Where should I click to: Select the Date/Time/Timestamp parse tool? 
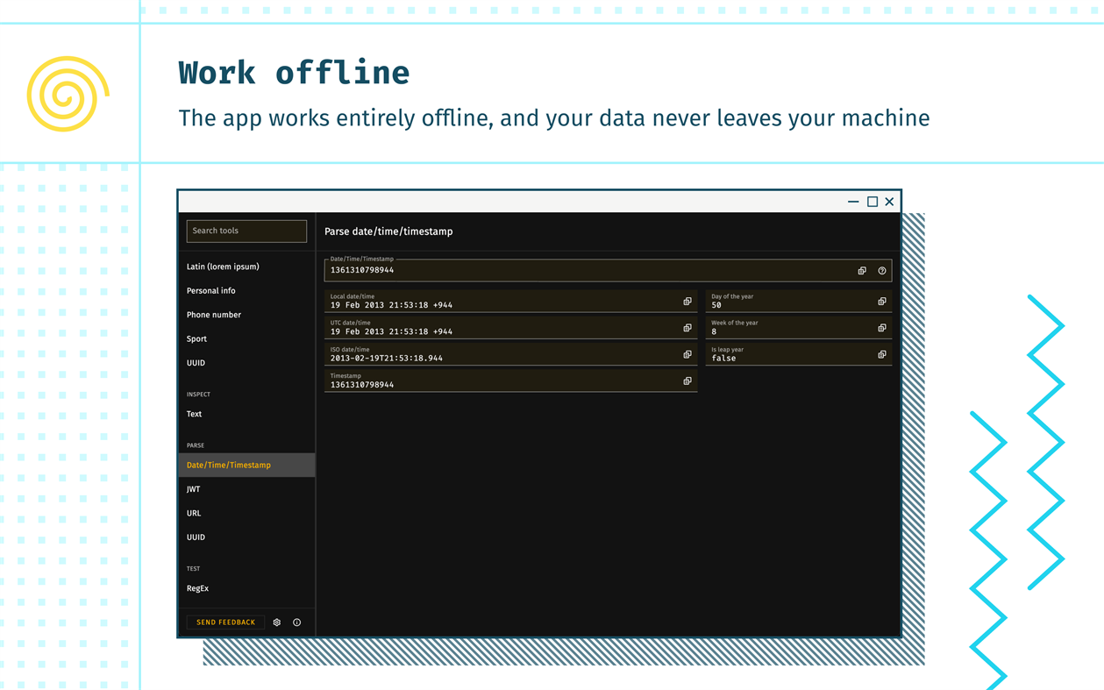[x=246, y=466]
